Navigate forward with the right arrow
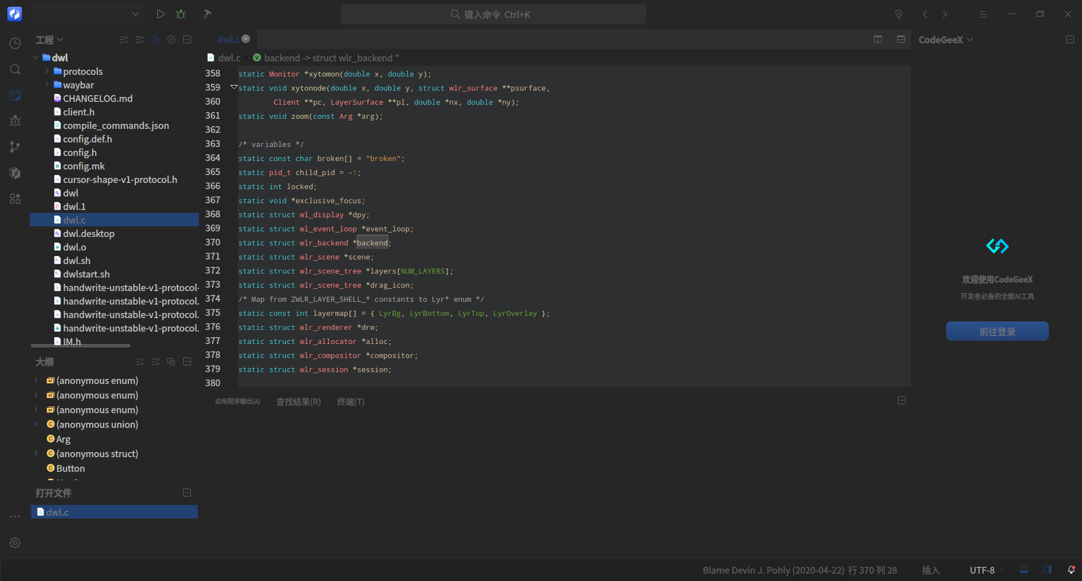1082x581 pixels. click(945, 14)
